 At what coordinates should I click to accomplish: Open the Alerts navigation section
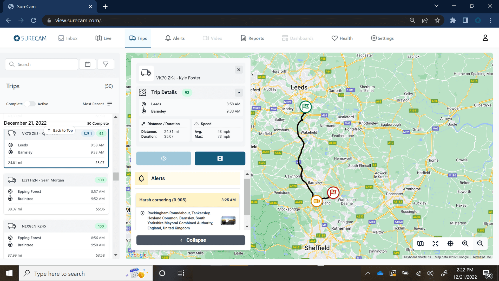click(174, 38)
